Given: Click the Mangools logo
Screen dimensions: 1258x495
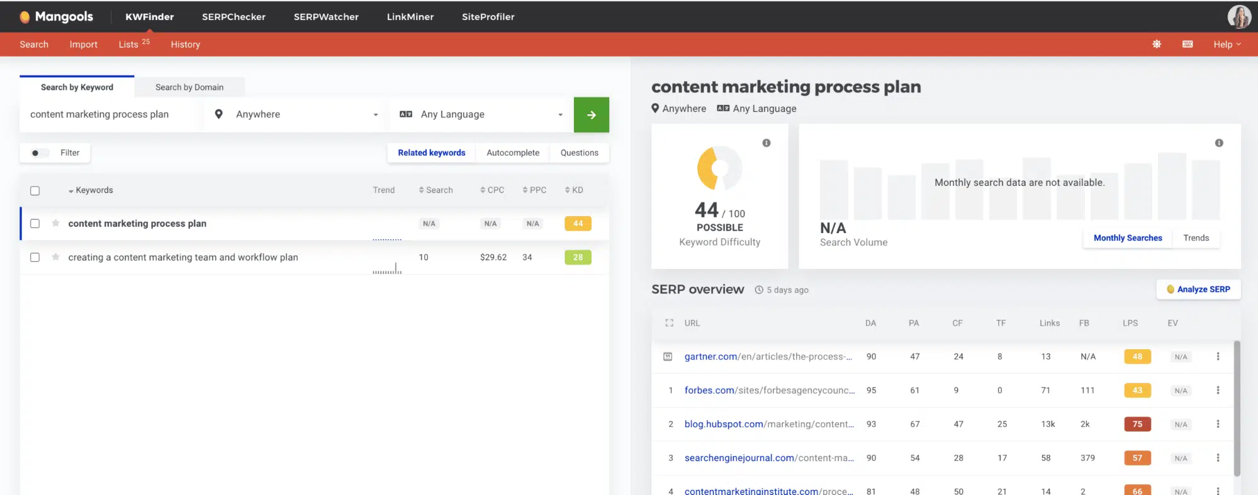Looking at the screenshot, I should click(x=56, y=17).
